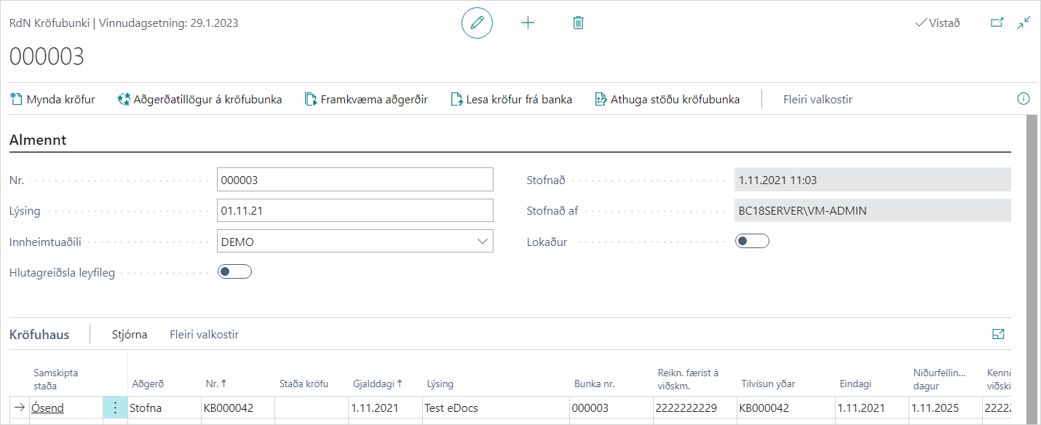The width and height of the screenshot is (1041, 425).
Task: Expand the Innheimtuaðili dropdown
Action: (x=482, y=242)
